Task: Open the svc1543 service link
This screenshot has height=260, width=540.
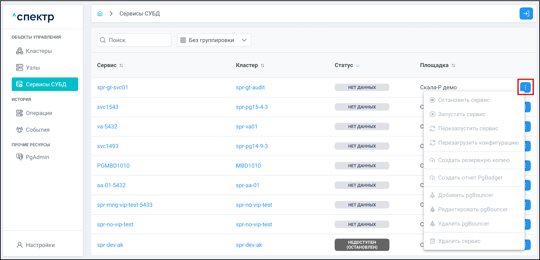Action: point(108,107)
